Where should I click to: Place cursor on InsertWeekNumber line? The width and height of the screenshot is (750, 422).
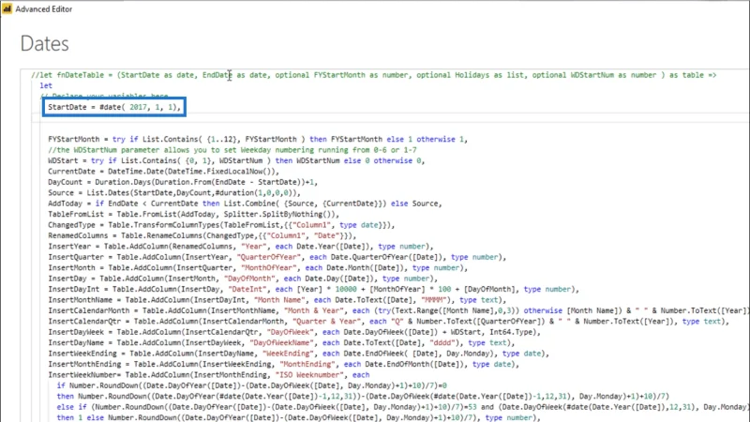click(x=208, y=375)
